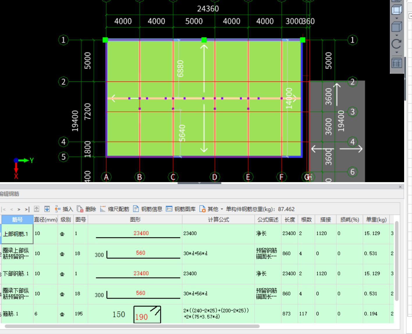
Task: Click 插入 to insert a row
Action: tap(64, 209)
